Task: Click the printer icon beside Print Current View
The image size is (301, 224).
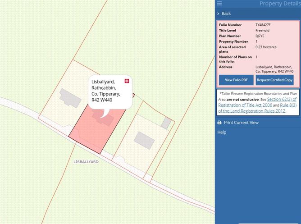Action: (x=219, y=123)
